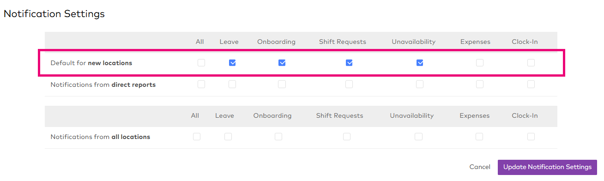Click the Cancel link
Screen dimensions: 604x181
(480, 167)
